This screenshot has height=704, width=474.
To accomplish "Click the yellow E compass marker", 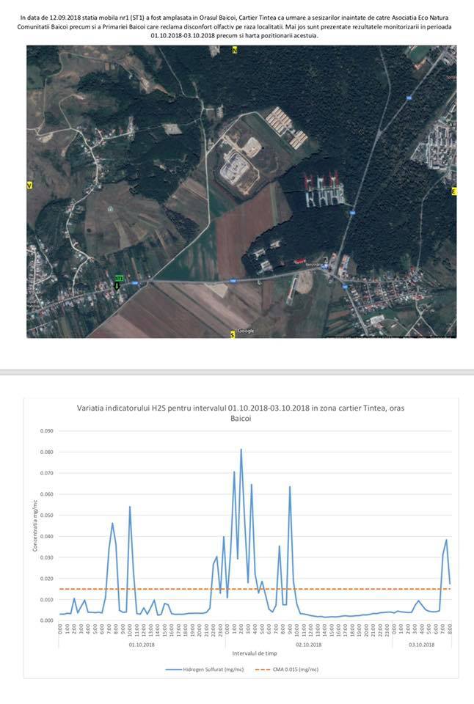I will (453, 191).
